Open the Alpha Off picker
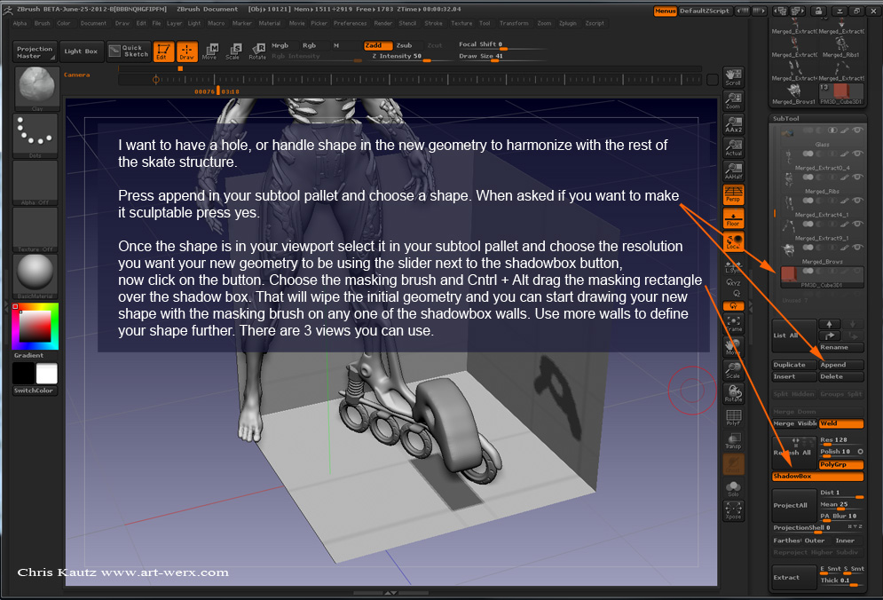883x600 pixels. coord(36,183)
